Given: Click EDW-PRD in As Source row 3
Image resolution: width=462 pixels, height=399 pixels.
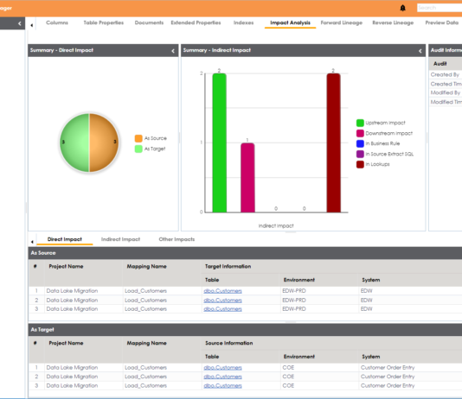Looking at the screenshot, I should 294,309.
